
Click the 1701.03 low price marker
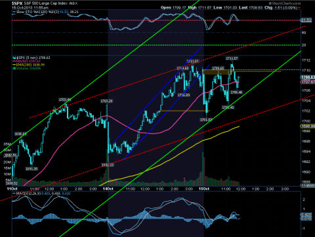(206, 120)
